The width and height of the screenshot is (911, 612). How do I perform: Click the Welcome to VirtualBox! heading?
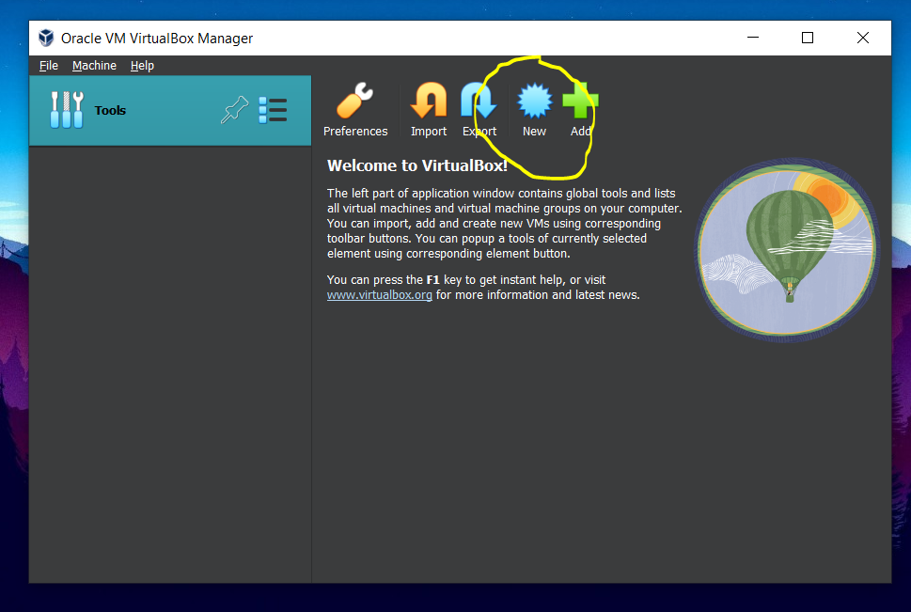coord(416,166)
